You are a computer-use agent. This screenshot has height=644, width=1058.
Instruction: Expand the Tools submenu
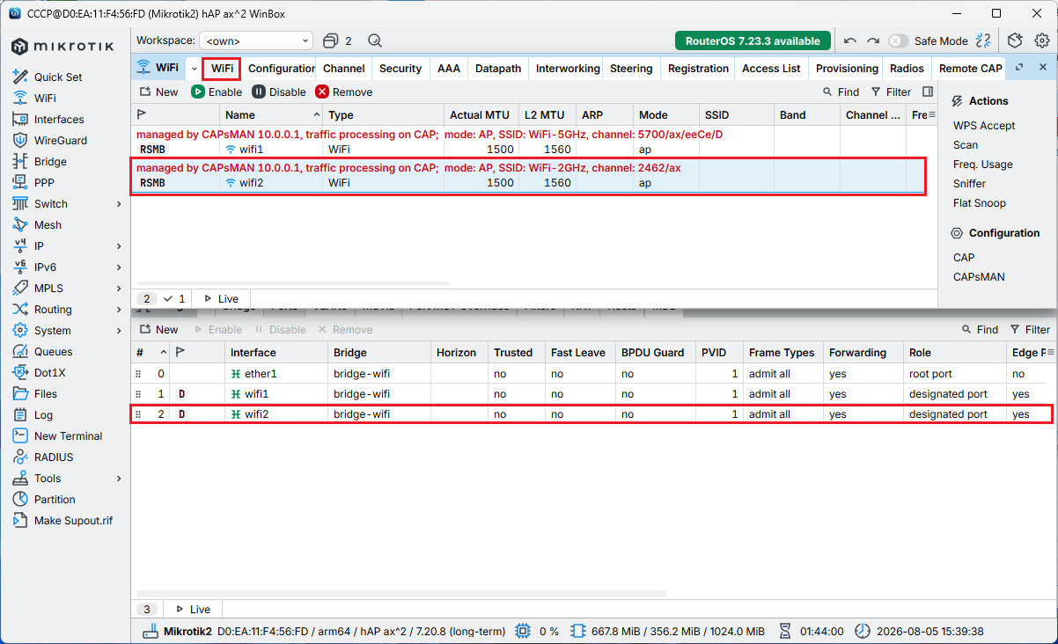[x=119, y=478]
